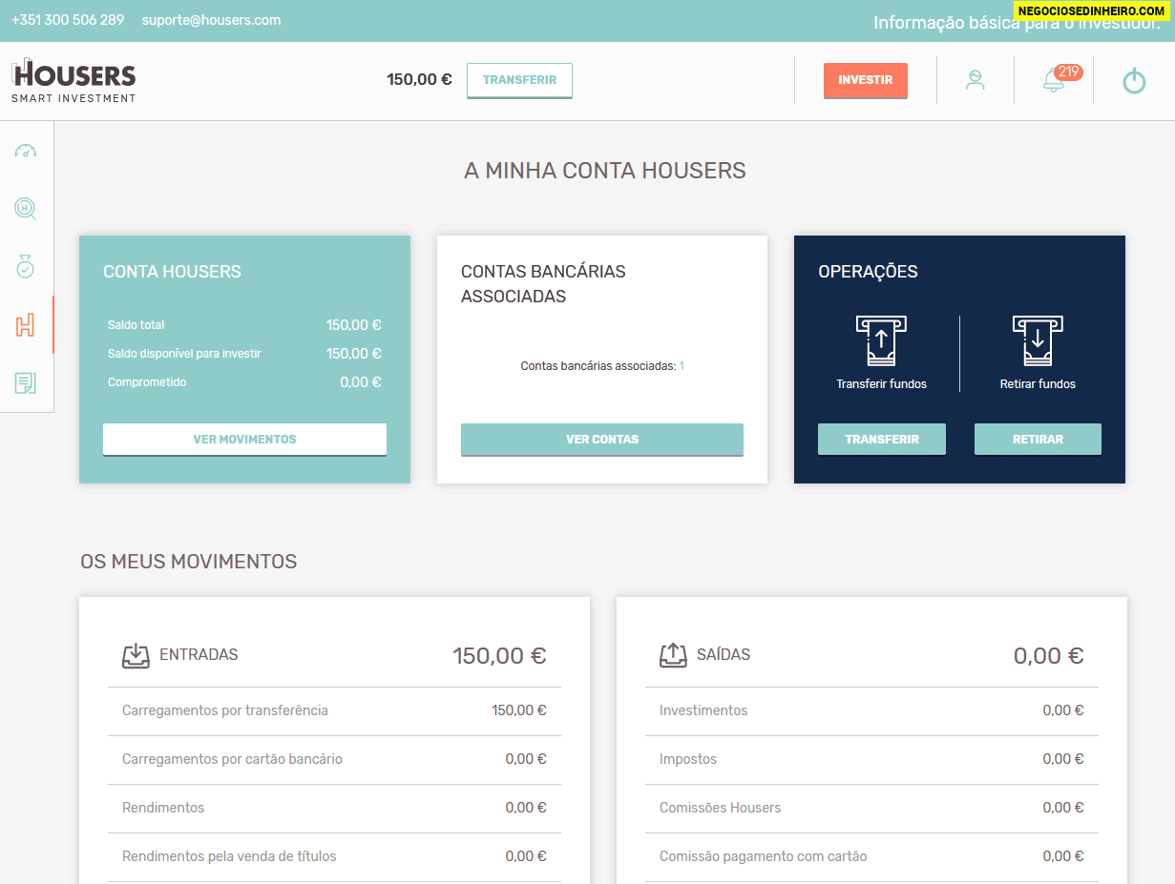Image resolution: width=1175 pixels, height=884 pixels.
Task: Click the Entradas total 150,00 €
Action: click(499, 656)
